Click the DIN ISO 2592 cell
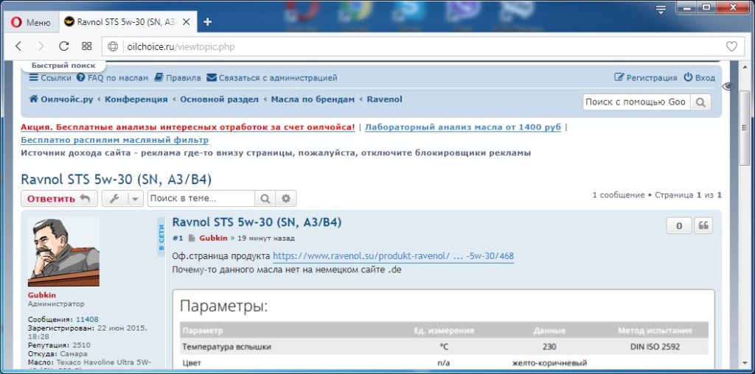The image size is (755, 374). click(x=655, y=347)
